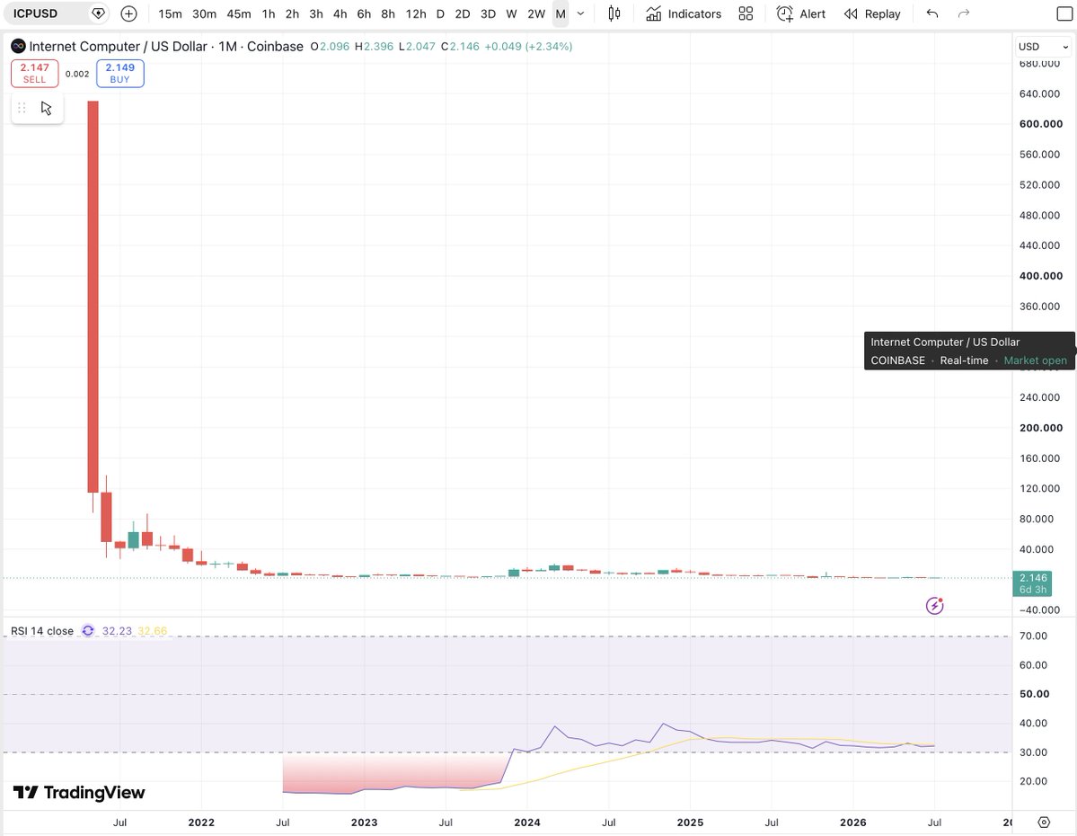Open the ICPUSD symbol search

click(x=36, y=13)
